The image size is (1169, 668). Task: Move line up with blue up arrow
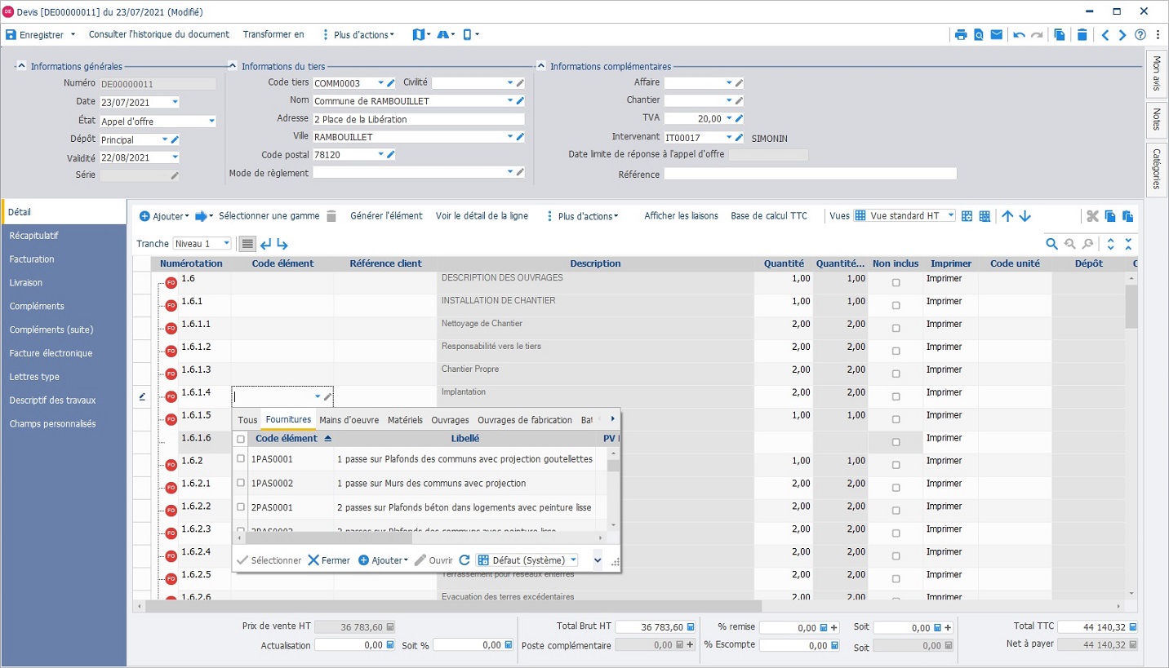pyautogui.click(x=1007, y=216)
